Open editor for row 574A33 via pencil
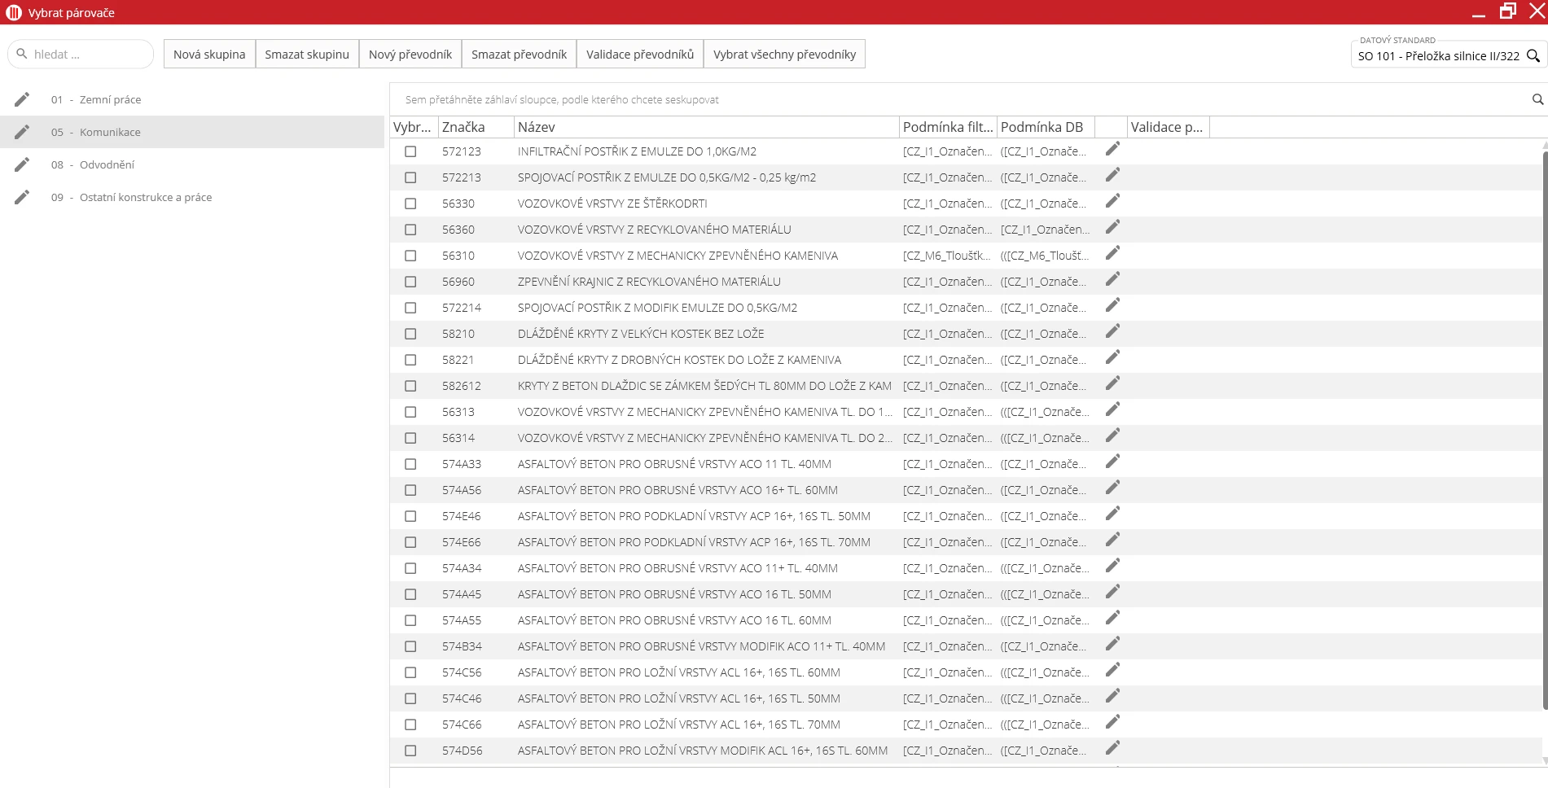The image size is (1548, 788). tap(1112, 462)
